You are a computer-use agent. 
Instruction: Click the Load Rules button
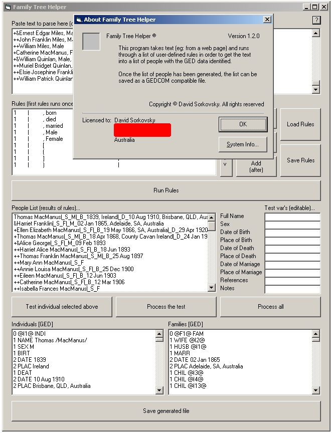click(x=300, y=124)
